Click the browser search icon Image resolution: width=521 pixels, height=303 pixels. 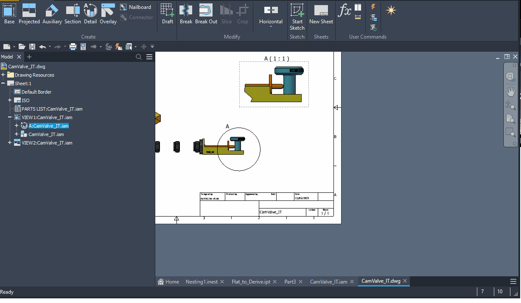(138, 56)
